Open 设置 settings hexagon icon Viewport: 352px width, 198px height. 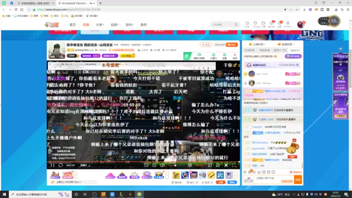click(224, 56)
